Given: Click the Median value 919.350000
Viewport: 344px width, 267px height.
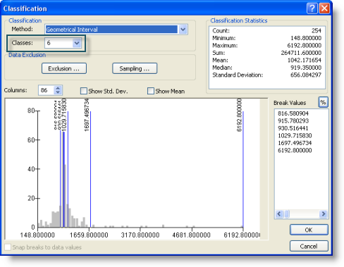Looking at the screenshot, I should point(306,68).
